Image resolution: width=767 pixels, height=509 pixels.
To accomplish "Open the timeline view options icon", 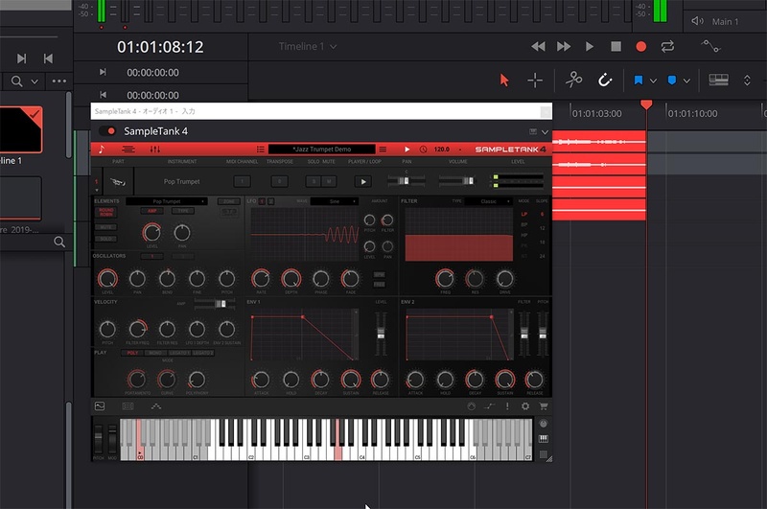I will tap(718, 80).
